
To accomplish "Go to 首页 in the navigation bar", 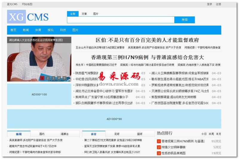I will pos(13,30).
